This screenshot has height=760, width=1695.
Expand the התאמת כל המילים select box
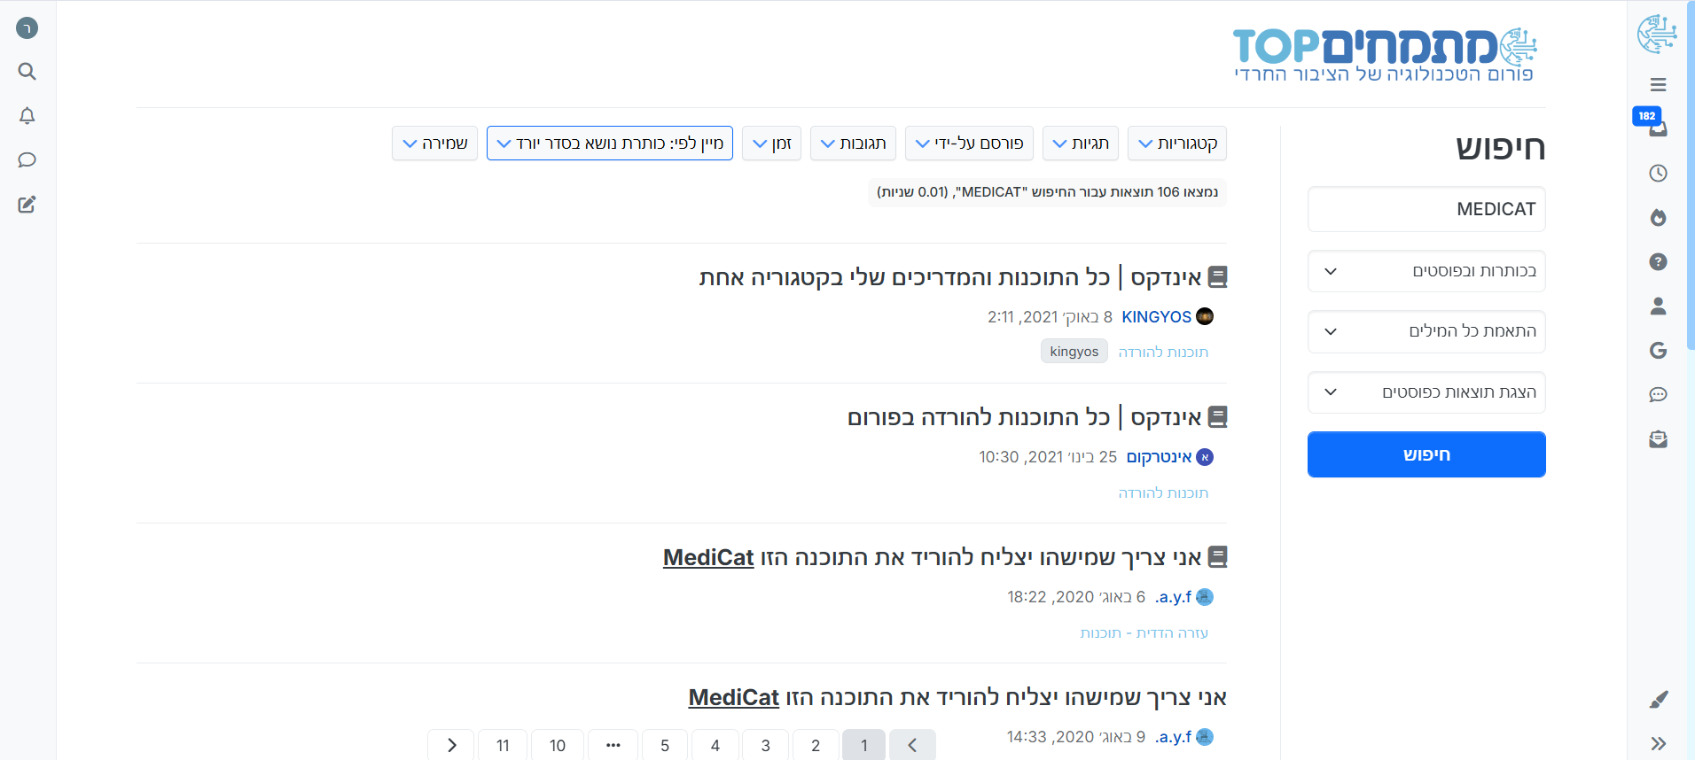[1426, 331]
